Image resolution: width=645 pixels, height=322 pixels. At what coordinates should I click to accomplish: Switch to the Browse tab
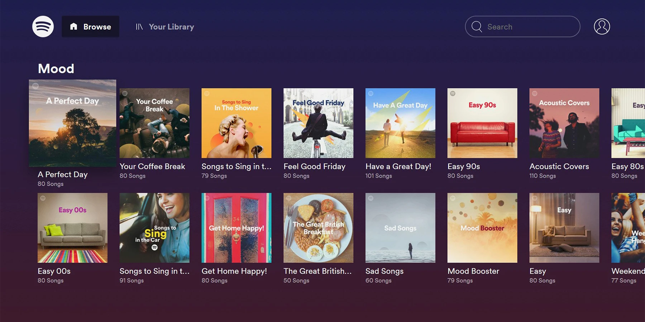pyautogui.click(x=90, y=26)
